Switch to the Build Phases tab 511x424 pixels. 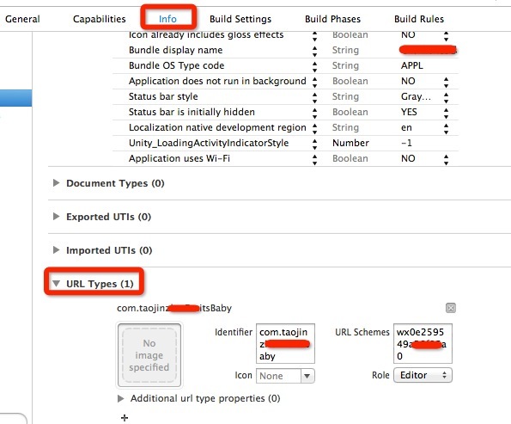point(332,19)
